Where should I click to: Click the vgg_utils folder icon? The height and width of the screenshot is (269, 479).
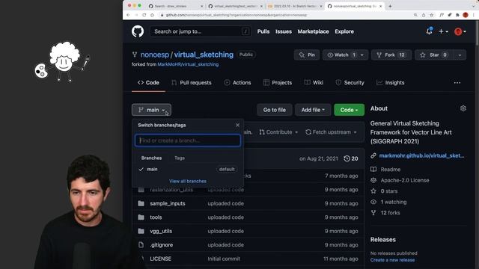(x=141, y=231)
